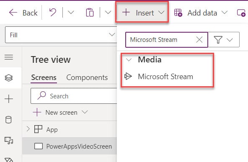Image resolution: width=248 pixels, height=162 pixels.
Task: Click the Paste clipboard icon
Action: pos(90,12)
